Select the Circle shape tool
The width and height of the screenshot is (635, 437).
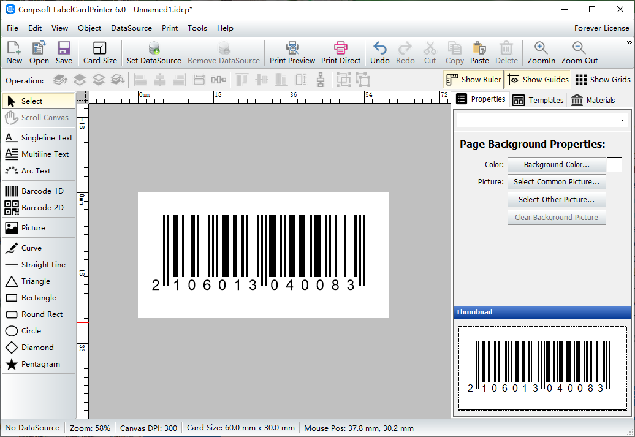tap(39, 331)
